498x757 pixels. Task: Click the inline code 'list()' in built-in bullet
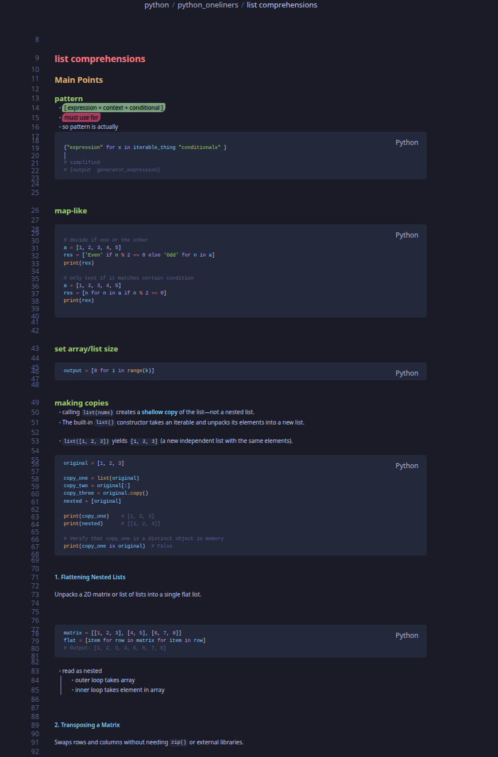105,422
